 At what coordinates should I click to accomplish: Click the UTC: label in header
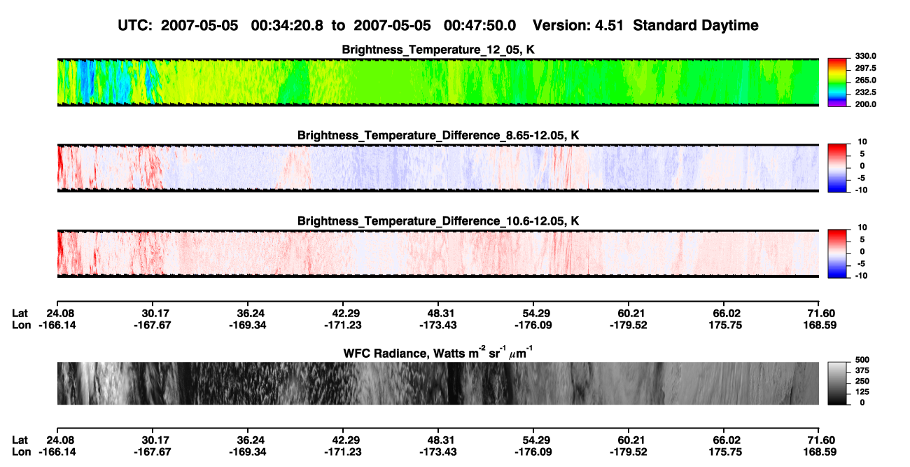(137, 25)
